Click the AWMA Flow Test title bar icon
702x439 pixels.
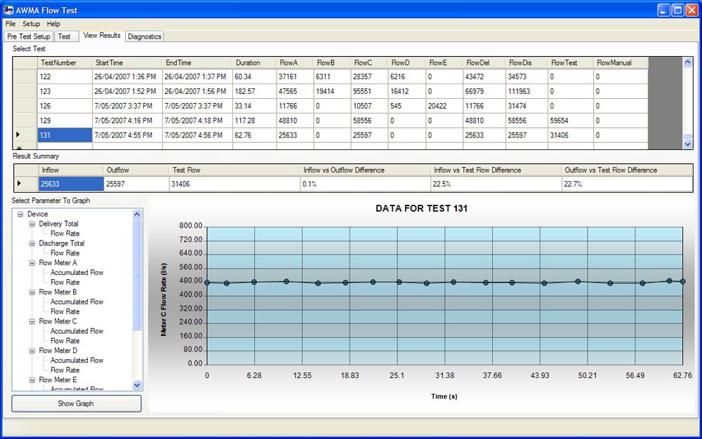[x=8, y=9]
